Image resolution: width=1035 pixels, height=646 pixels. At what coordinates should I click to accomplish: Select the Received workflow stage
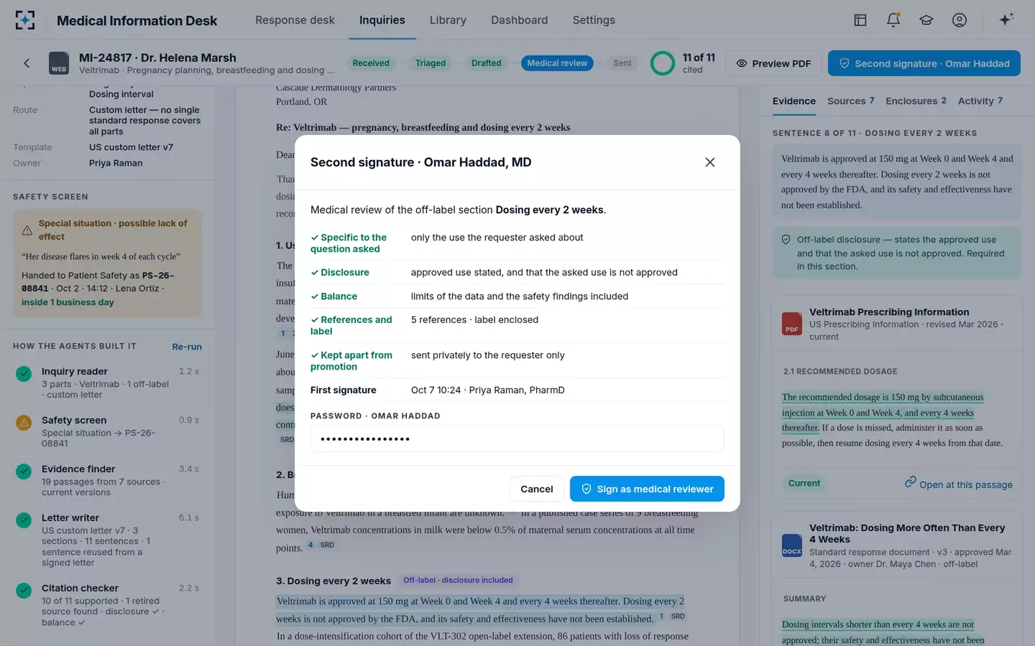point(371,63)
